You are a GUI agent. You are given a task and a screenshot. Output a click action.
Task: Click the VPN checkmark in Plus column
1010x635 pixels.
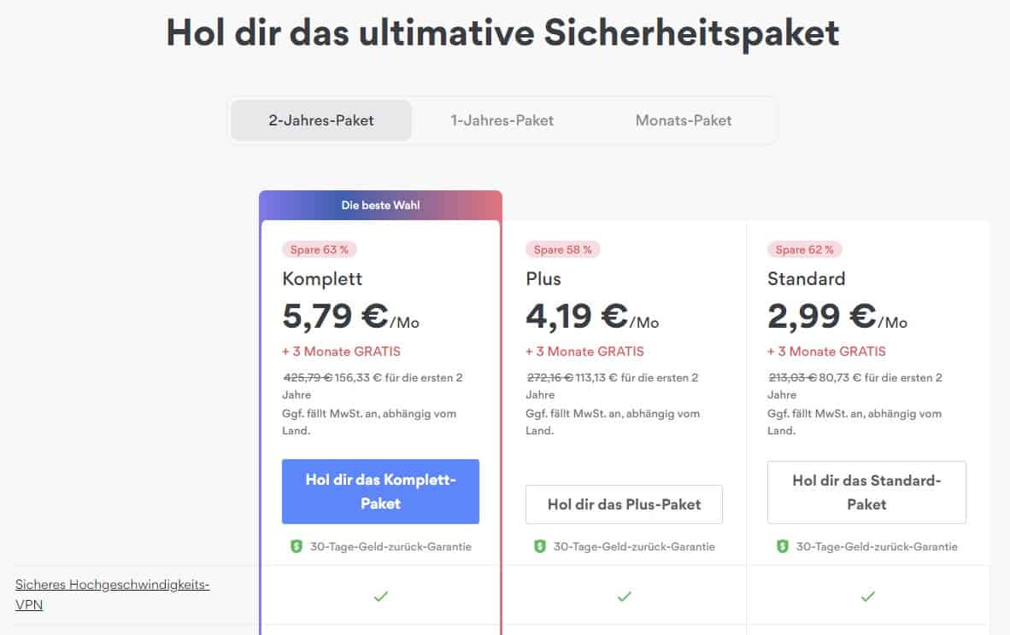(x=625, y=596)
